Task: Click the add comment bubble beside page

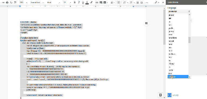Action: (x=146, y=23)
